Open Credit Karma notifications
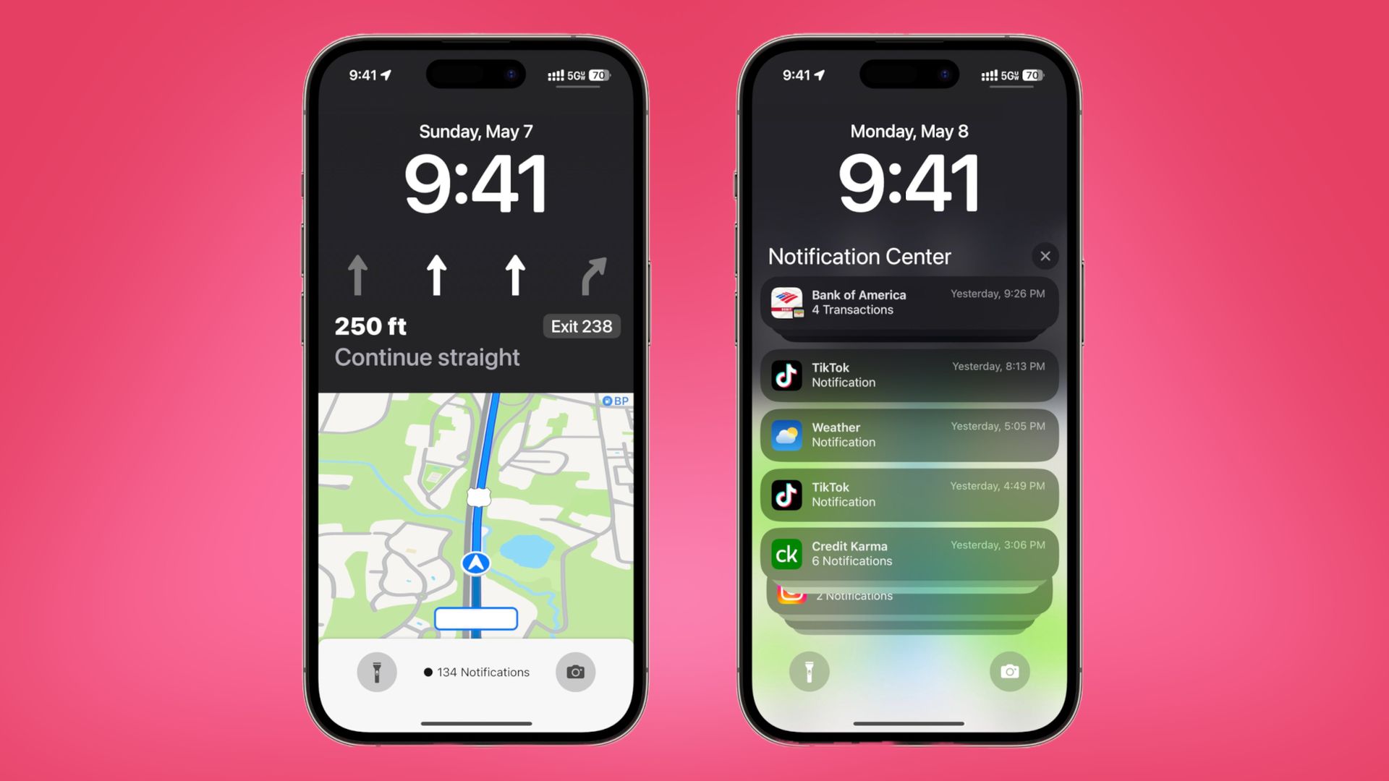1389x781 pixels. coord(909,553)
